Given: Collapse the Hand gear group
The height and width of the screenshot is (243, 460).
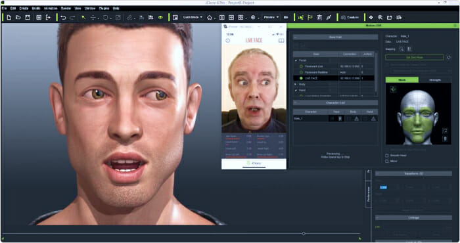Looking at the screenshot, I should click(x=296, y=90).
